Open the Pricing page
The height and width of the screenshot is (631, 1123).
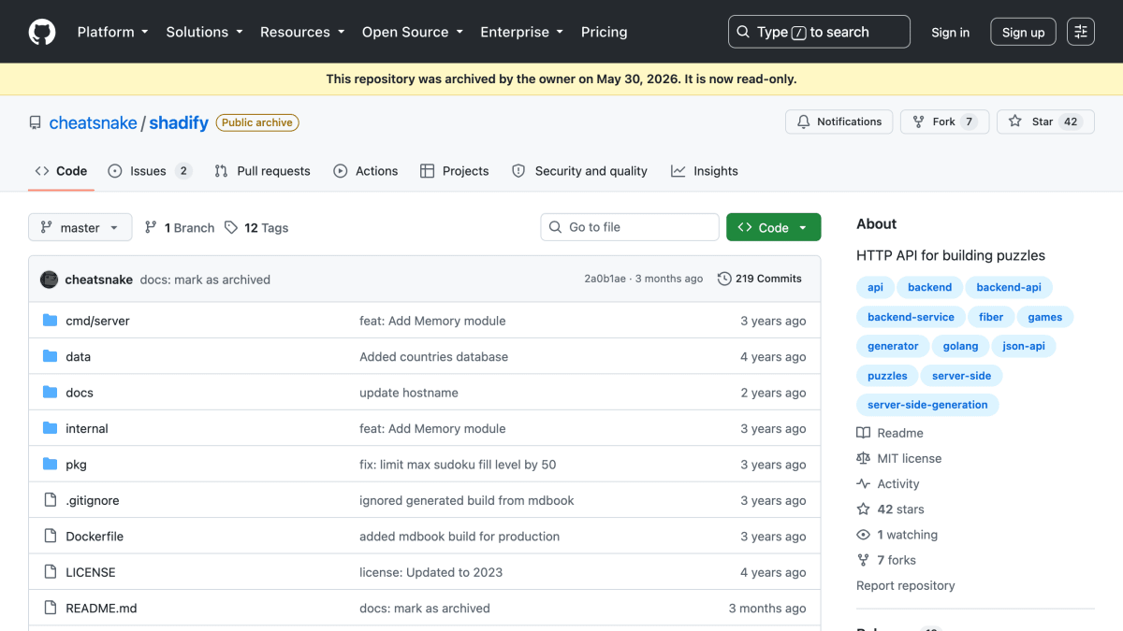pyautogui.click(x=604, y=32)
